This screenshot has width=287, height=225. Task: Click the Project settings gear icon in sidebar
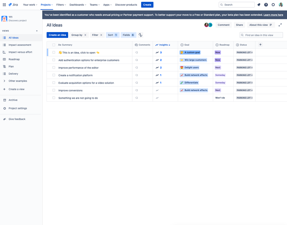coord(5,108)
